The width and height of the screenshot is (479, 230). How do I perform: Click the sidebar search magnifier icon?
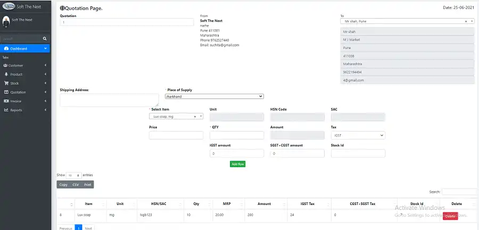click(45, 39)
